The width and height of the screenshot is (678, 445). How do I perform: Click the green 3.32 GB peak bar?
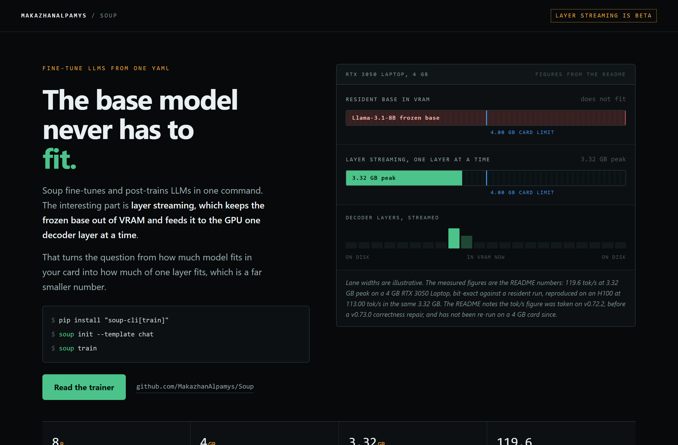pos(404,178)
